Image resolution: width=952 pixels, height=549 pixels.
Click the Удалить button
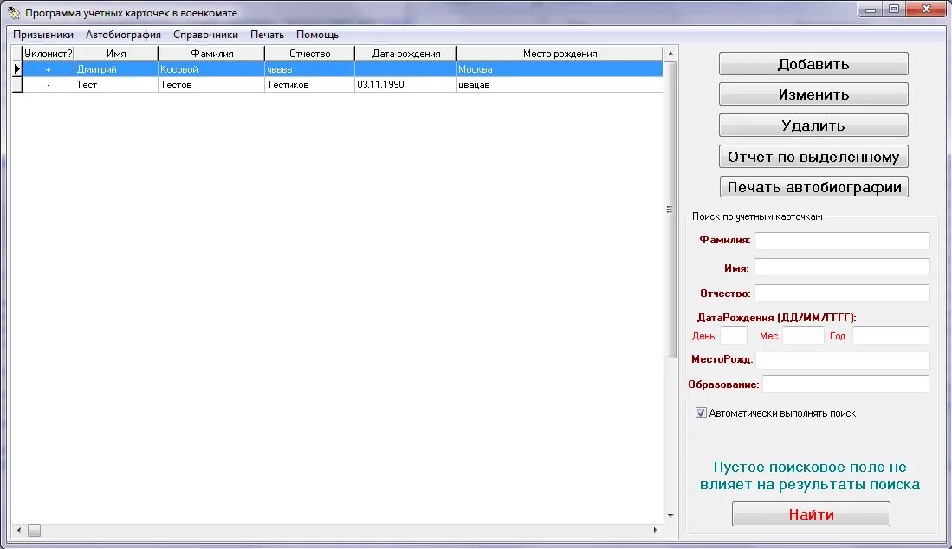(813, 125)
